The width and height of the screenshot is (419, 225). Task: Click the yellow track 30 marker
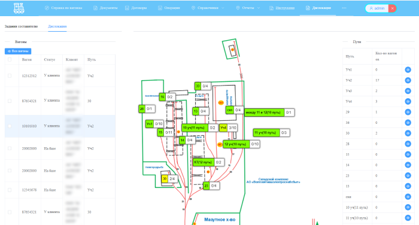pos(165,179)
